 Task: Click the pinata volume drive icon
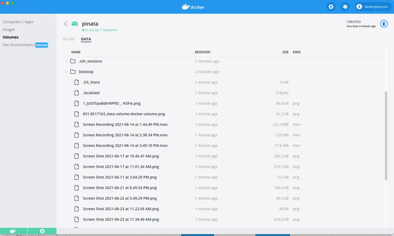[x=75, y=24]
